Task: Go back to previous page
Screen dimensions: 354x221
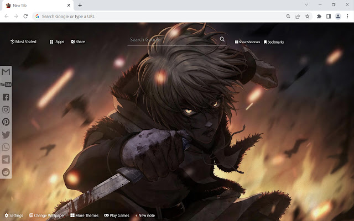Action: 7,16
